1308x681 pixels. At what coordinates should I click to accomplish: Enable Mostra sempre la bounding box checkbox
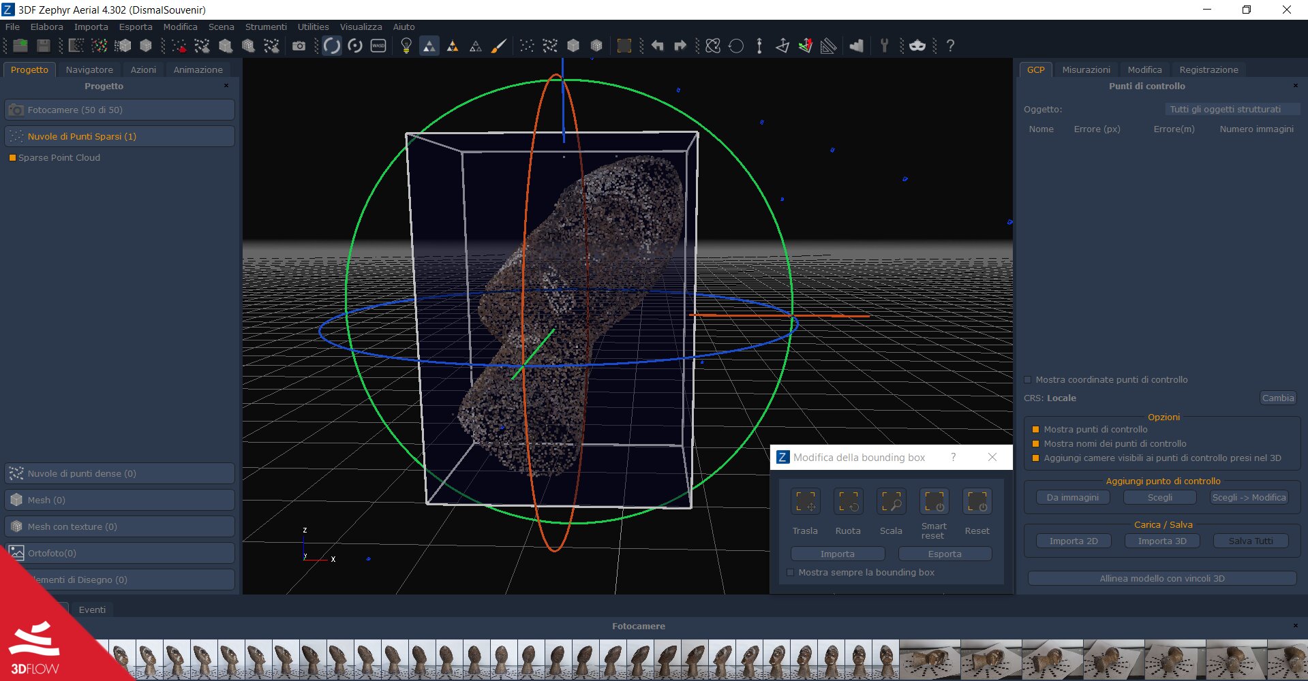coord(791,573)
